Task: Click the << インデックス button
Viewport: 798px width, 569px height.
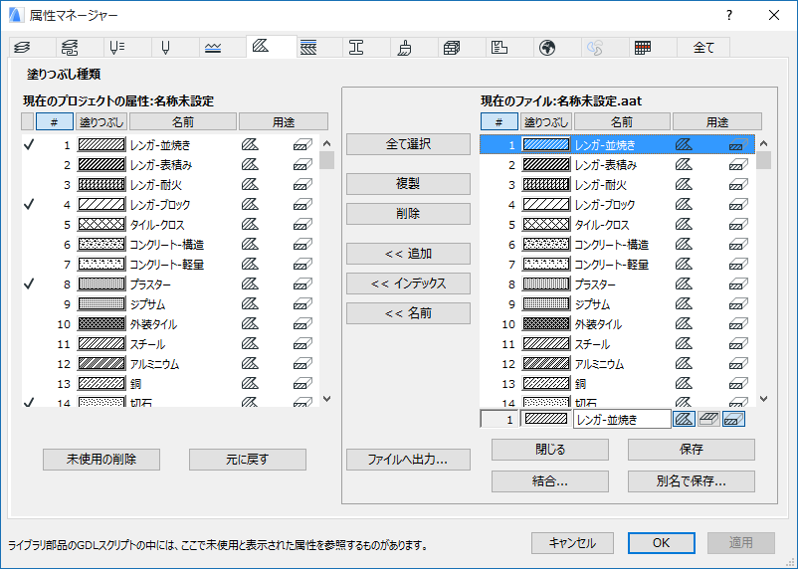Action: (x=408, y=284)
